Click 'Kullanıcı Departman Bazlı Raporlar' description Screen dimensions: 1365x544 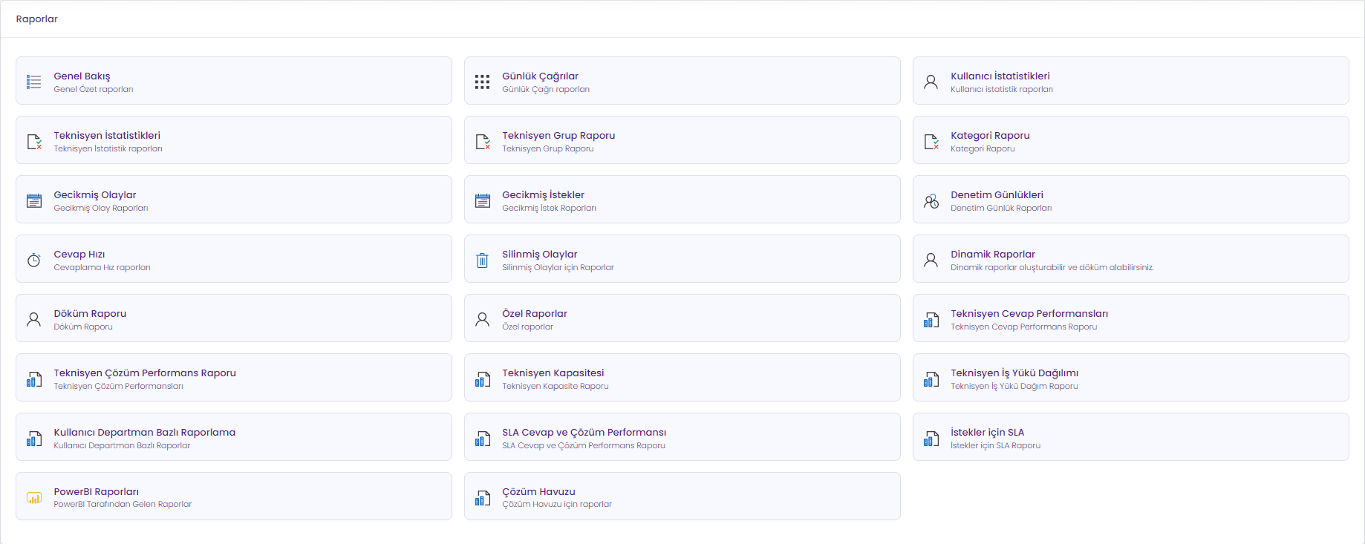tap(122, 445)
